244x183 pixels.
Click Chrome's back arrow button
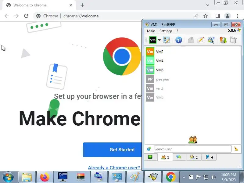tap(7, 16)
